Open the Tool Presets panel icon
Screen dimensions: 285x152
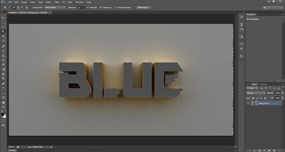click(x=241, y=56)
